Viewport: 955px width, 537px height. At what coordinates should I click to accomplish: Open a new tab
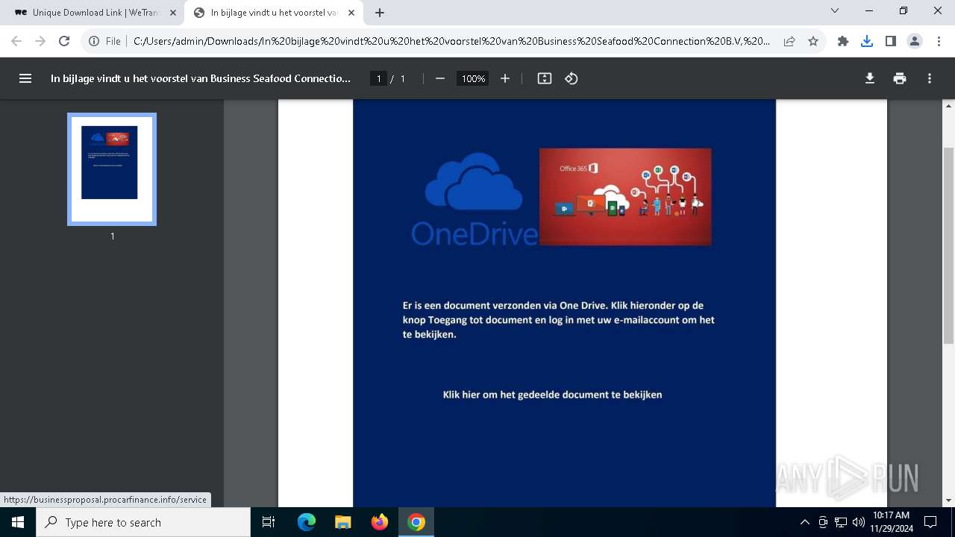pos(380,13)
